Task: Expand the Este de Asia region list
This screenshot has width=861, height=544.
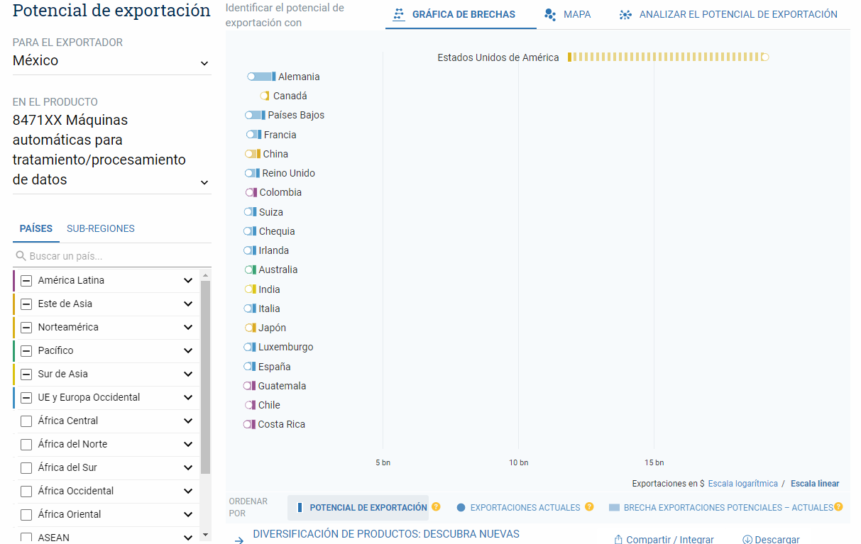Action: coord(188,304)
